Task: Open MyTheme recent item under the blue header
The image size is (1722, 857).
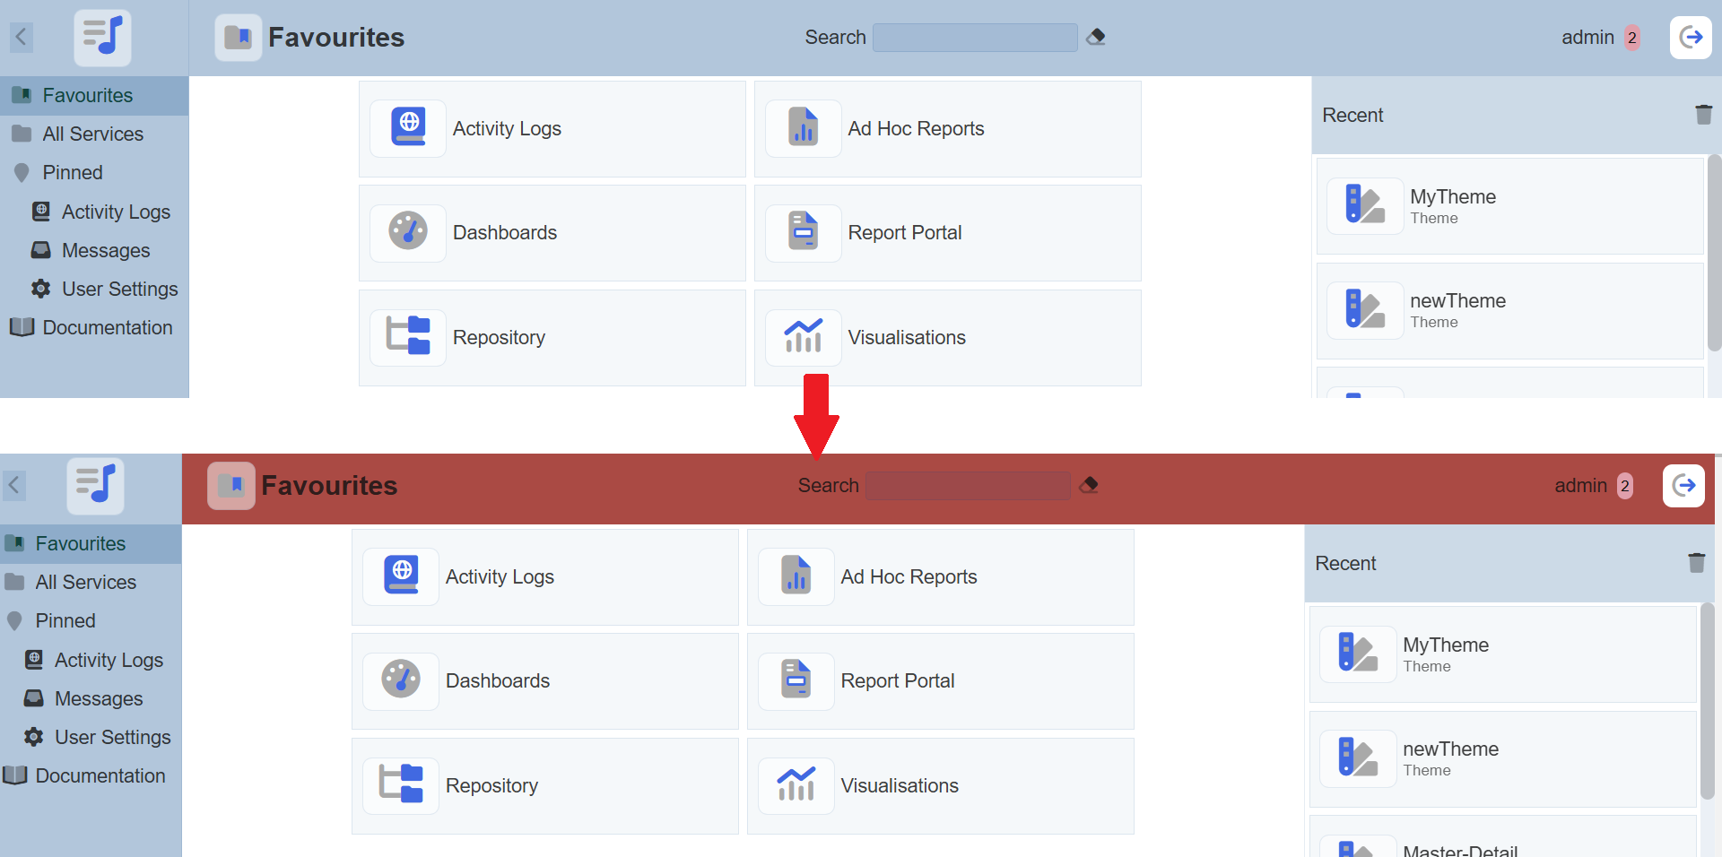Action: pos(1509,206)
